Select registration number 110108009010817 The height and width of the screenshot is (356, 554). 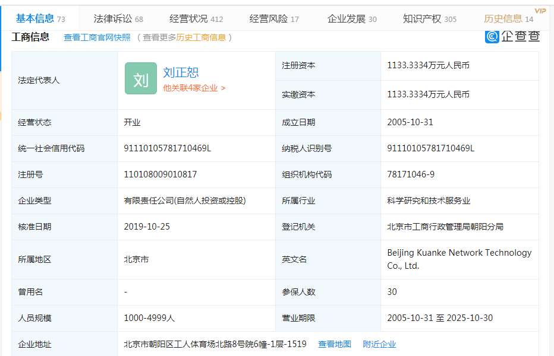click(160, 174)
